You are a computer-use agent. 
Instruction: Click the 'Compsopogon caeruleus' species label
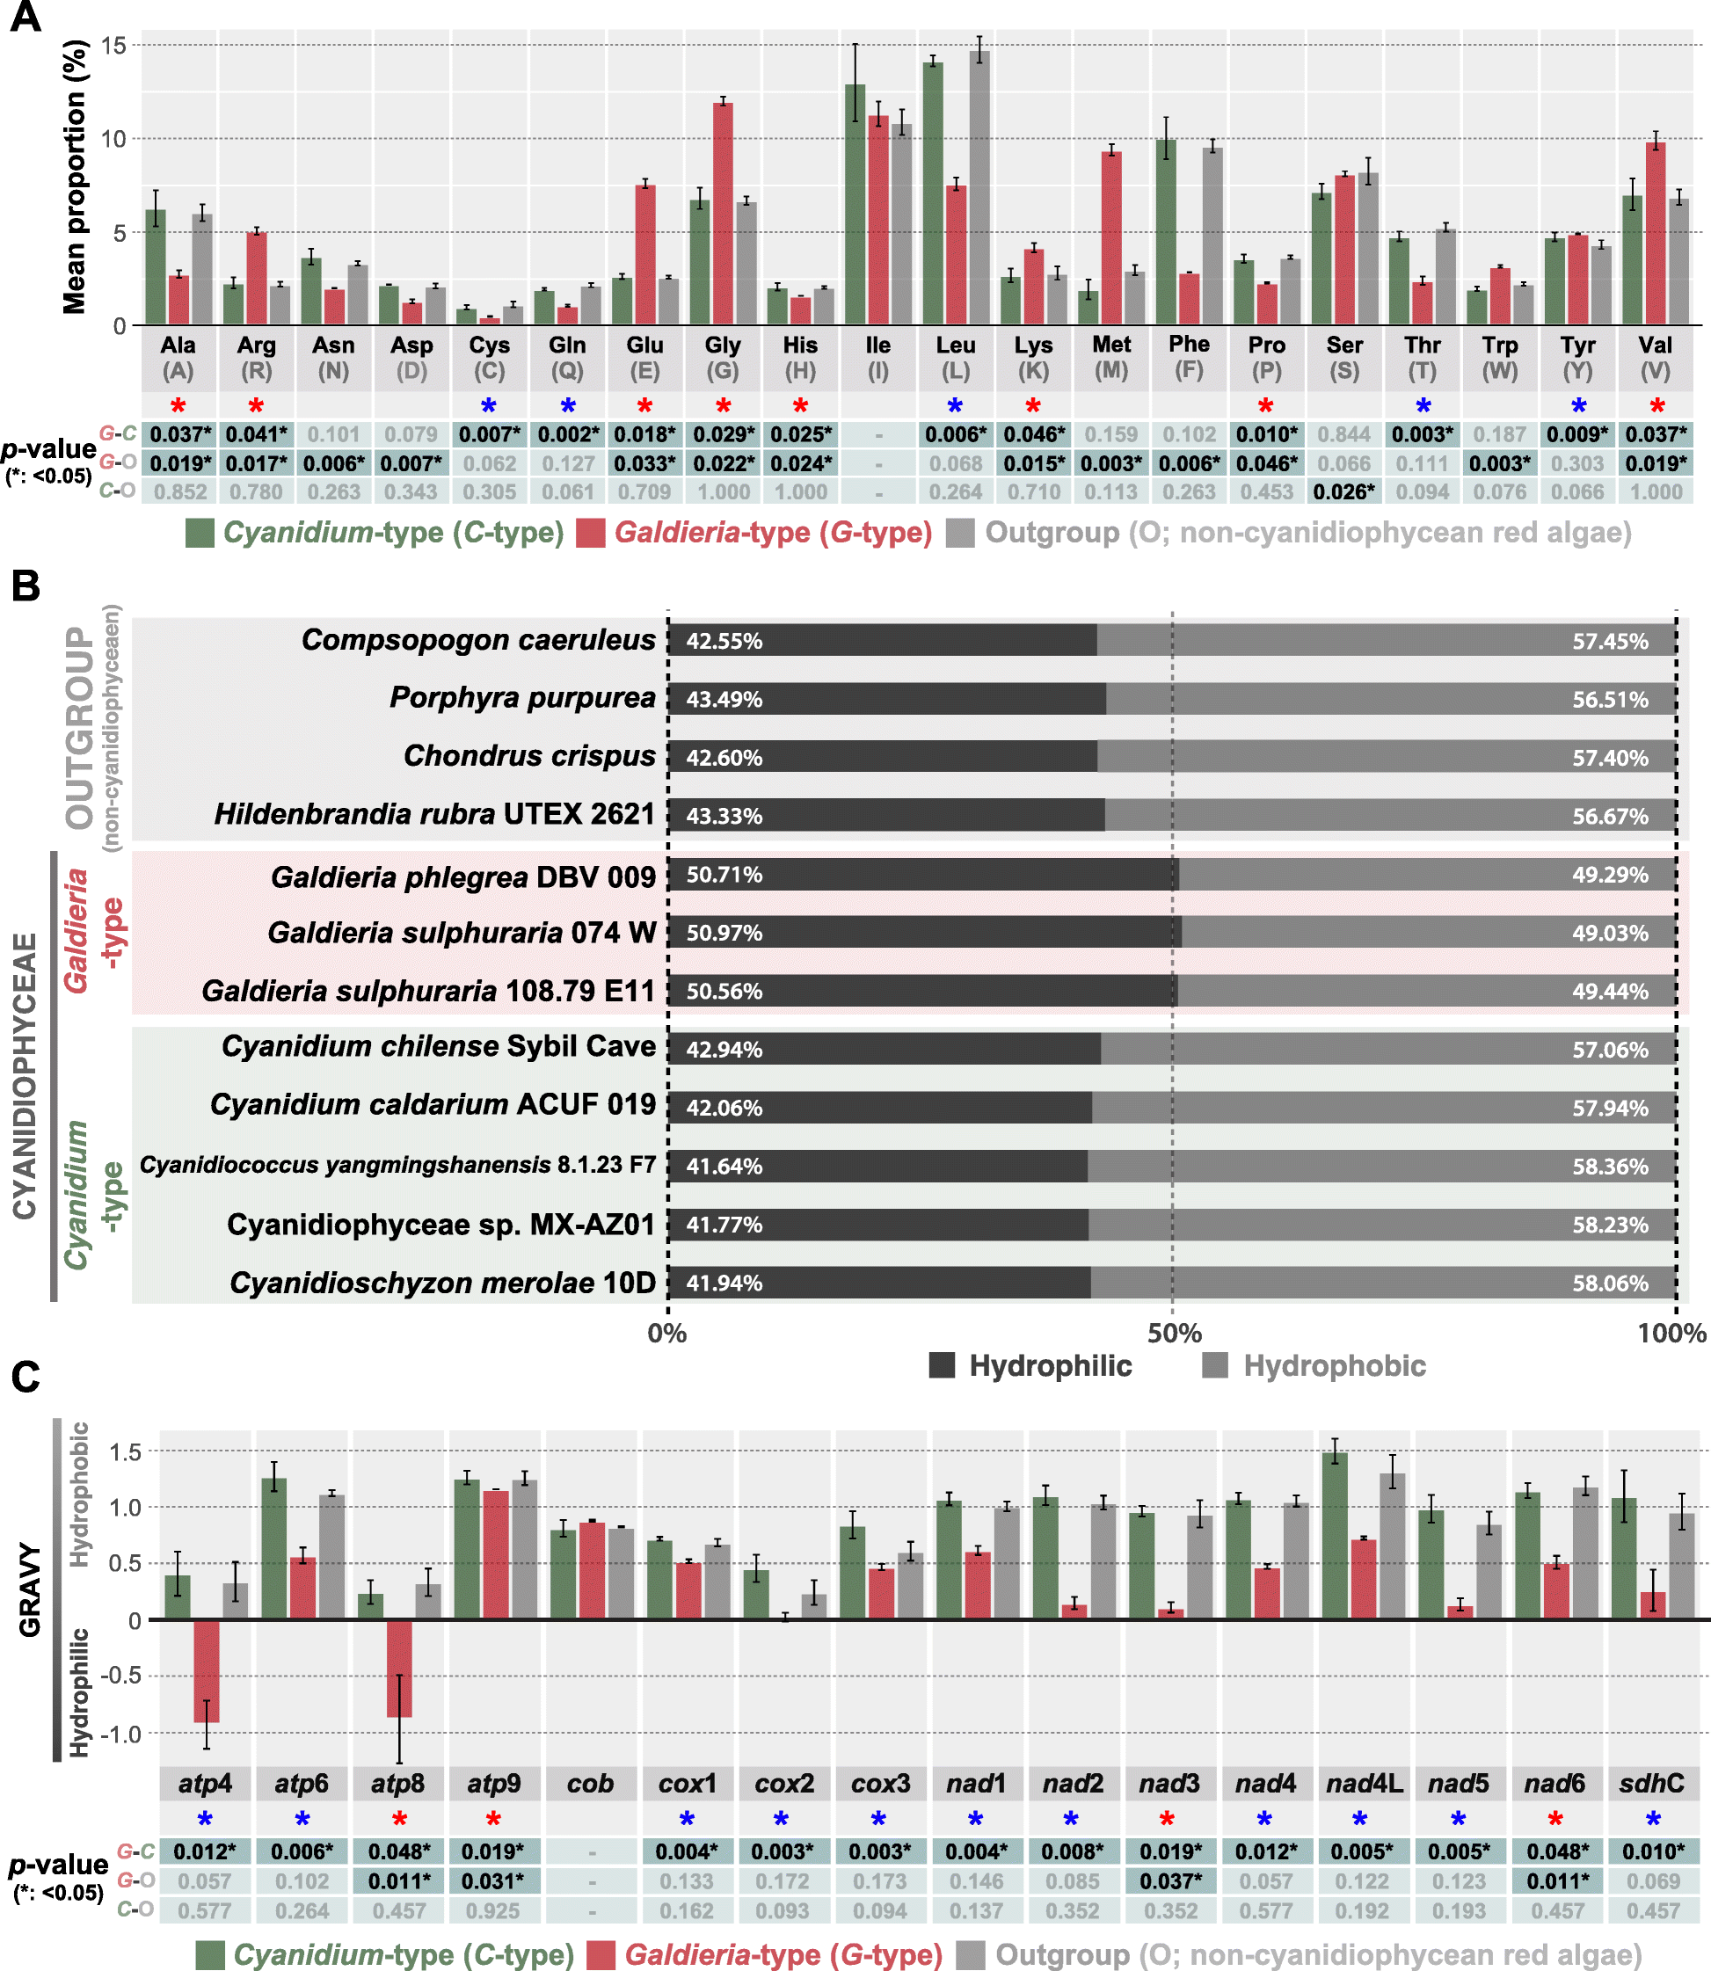[x=478, y=639]
